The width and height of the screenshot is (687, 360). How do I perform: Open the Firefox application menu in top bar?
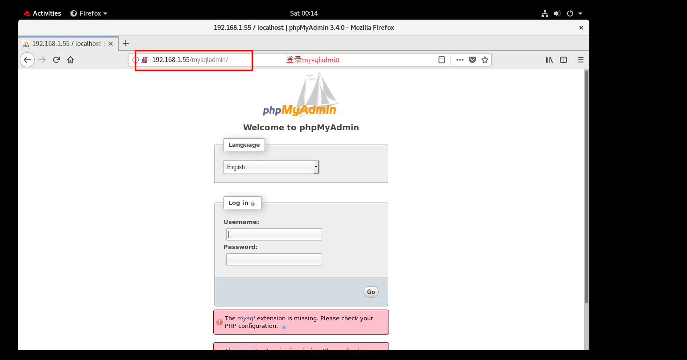[x=89, y=13]
